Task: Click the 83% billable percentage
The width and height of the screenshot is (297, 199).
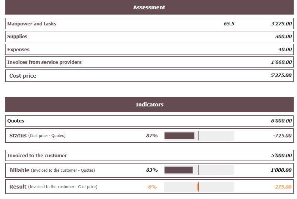Action: point(152,170)
